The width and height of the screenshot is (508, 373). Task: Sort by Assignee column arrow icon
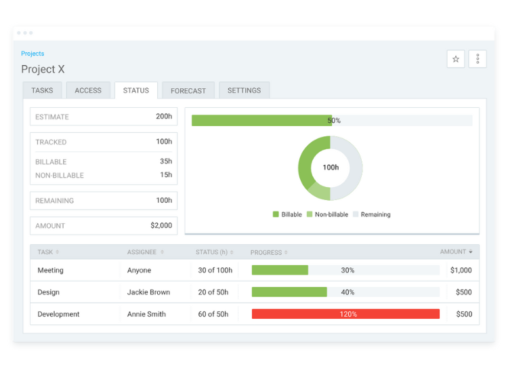[x=162, y=252]
